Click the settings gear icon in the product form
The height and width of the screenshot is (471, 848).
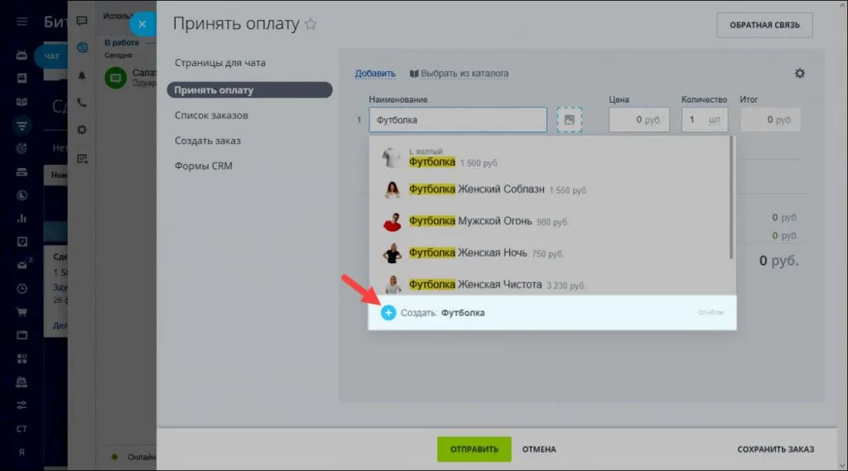[x=799, y=74]
